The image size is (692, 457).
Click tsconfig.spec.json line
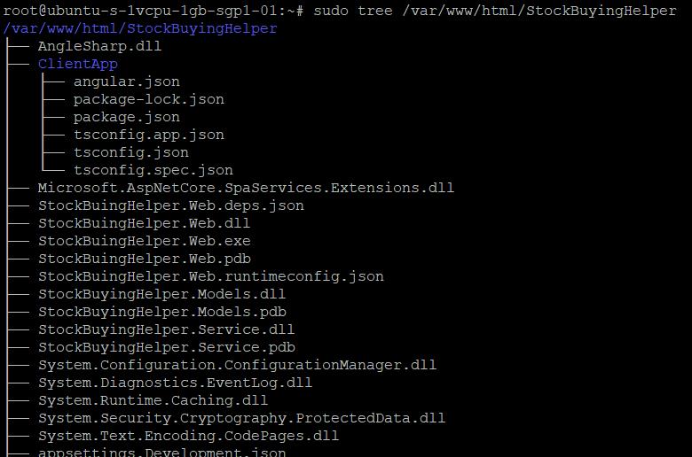tap(153, 170)
